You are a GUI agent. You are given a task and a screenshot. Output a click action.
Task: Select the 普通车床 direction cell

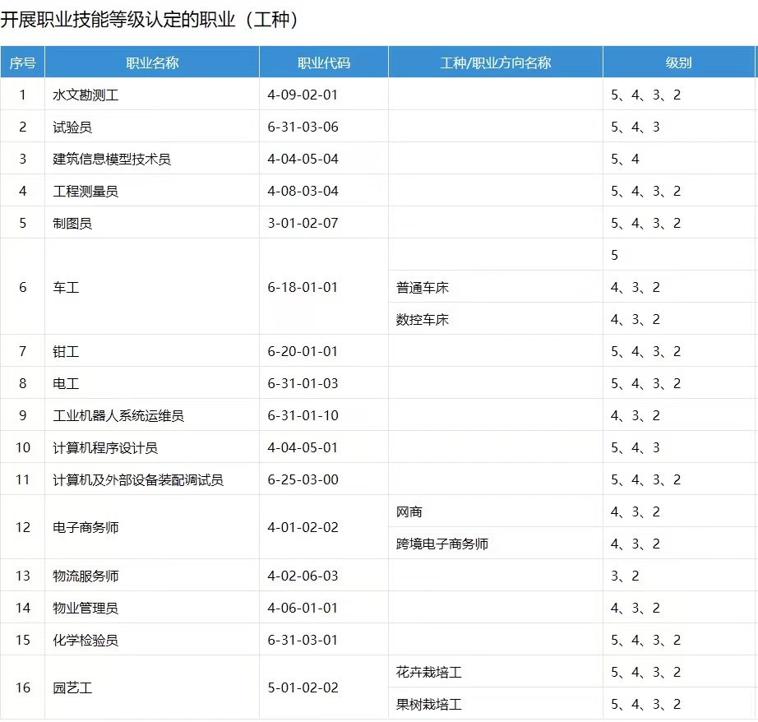(x=423, y=287)
